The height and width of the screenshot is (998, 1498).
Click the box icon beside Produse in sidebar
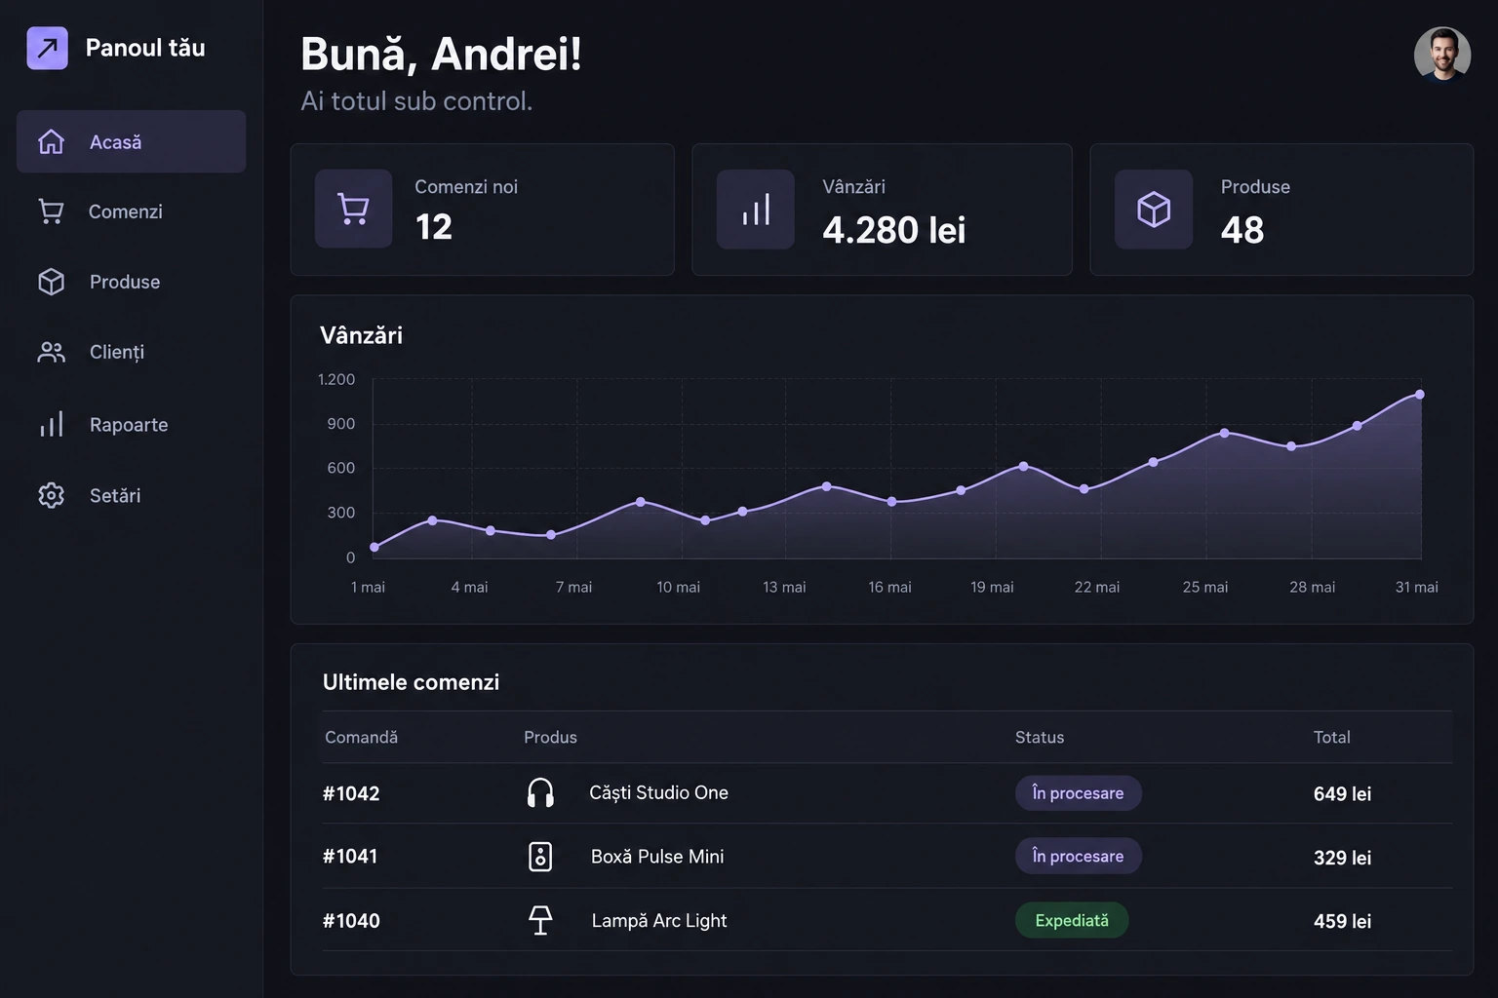(51, 282)
